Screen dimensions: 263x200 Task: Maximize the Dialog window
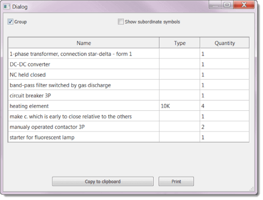(227, 5)
